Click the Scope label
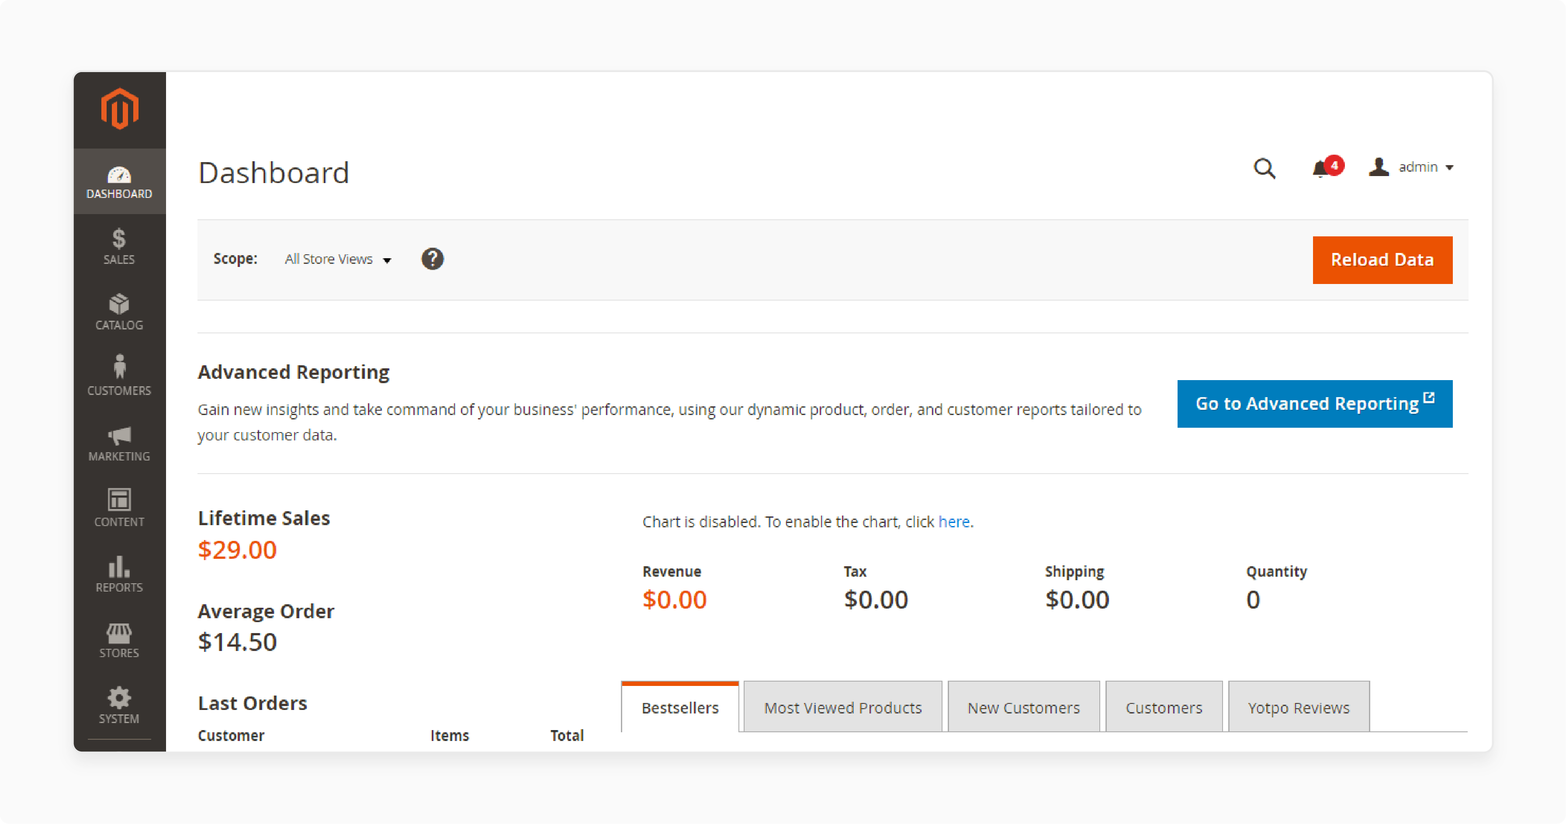Viewport: 1566px width, 824px height. (235, 259)
